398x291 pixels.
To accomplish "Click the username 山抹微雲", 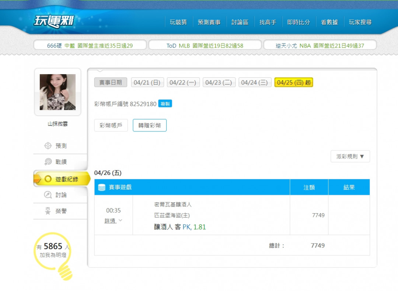I will click(x=57, y=124).
